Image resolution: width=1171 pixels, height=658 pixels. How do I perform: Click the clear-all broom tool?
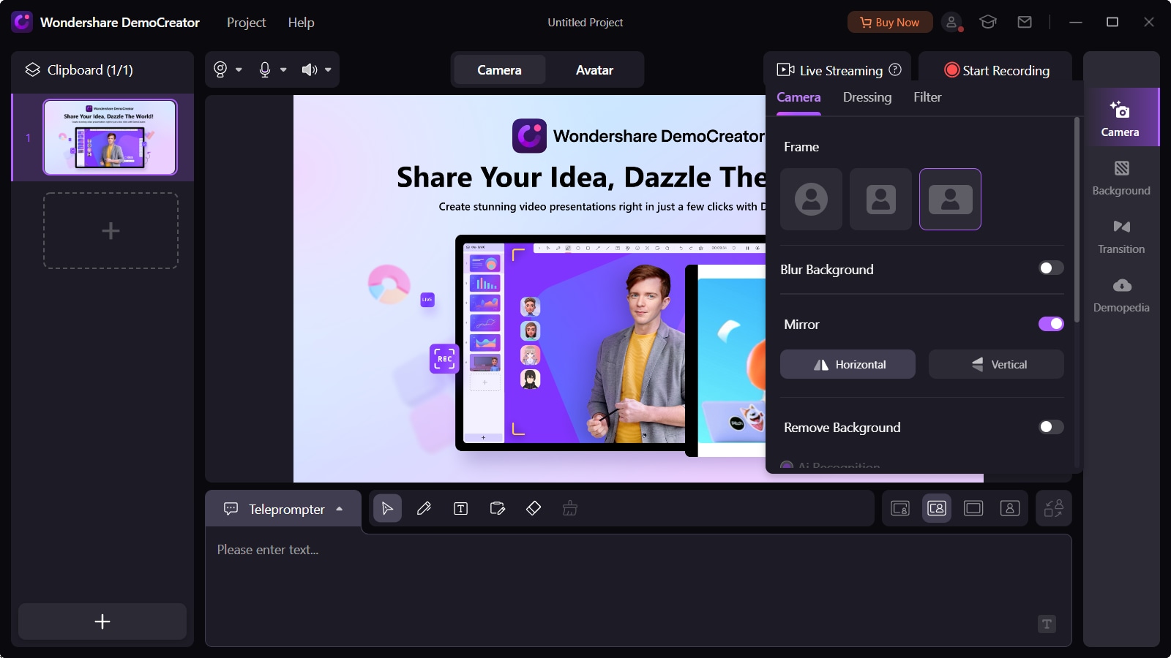point(570,508)
